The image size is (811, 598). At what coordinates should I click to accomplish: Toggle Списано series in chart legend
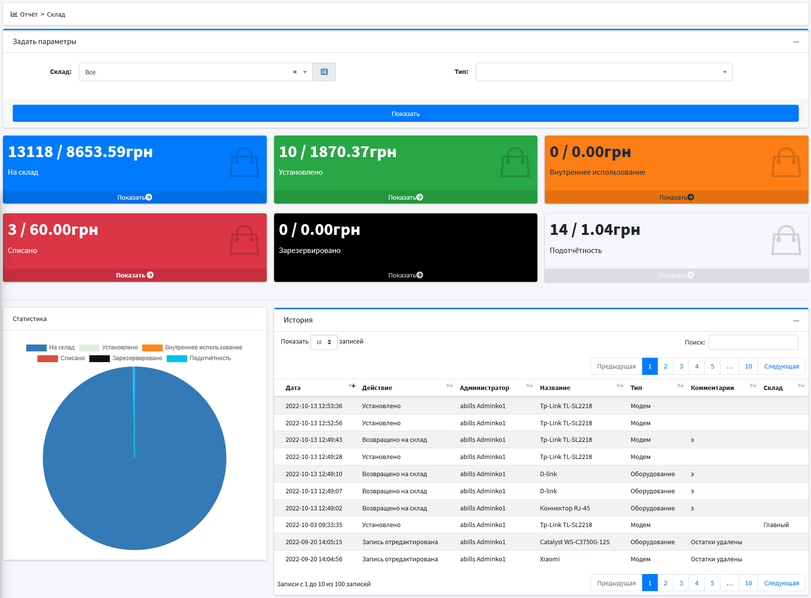pyautogui.click(x=61, y=358)
